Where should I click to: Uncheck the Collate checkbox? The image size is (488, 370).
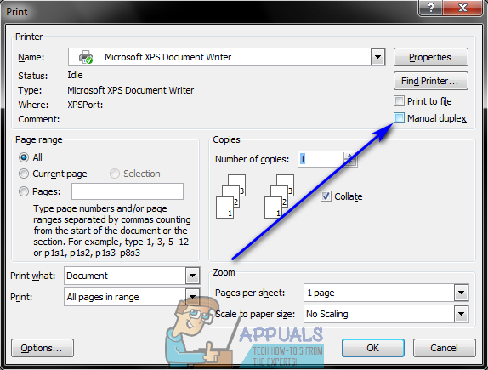tap(326, 196)
